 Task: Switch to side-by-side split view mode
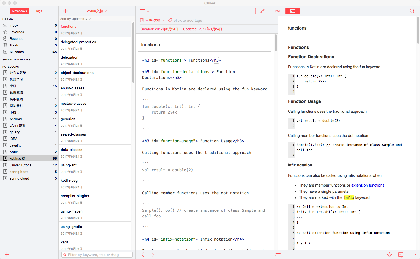pos(293,11)
